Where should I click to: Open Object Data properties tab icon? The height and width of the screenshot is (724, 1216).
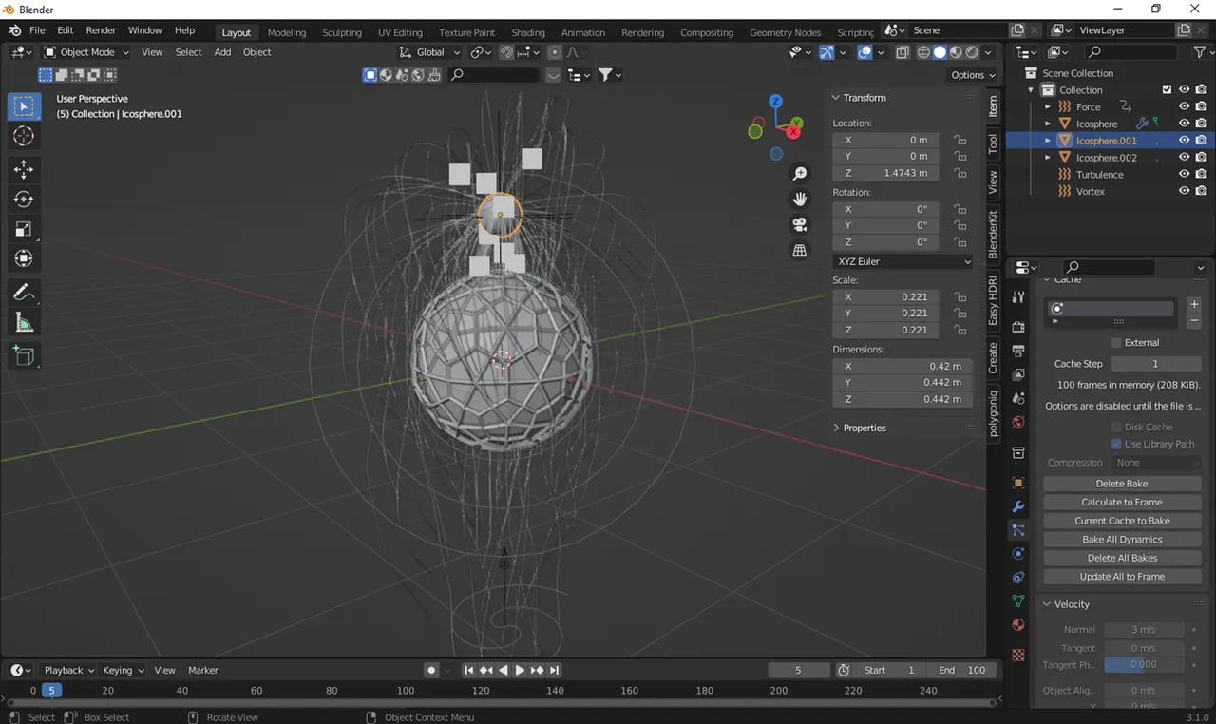coord(1018,601)
